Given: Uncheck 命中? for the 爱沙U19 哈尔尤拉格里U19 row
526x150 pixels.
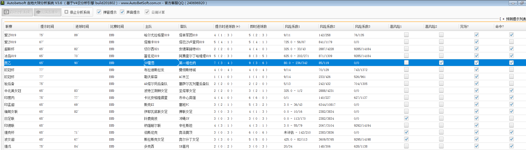Looking at the screenshot, I should [x=511, y=35].
